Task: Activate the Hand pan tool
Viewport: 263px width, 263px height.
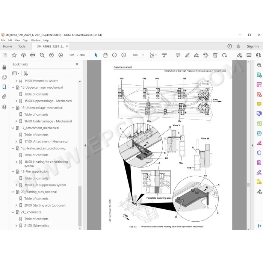Action: [x=105, y=55]
